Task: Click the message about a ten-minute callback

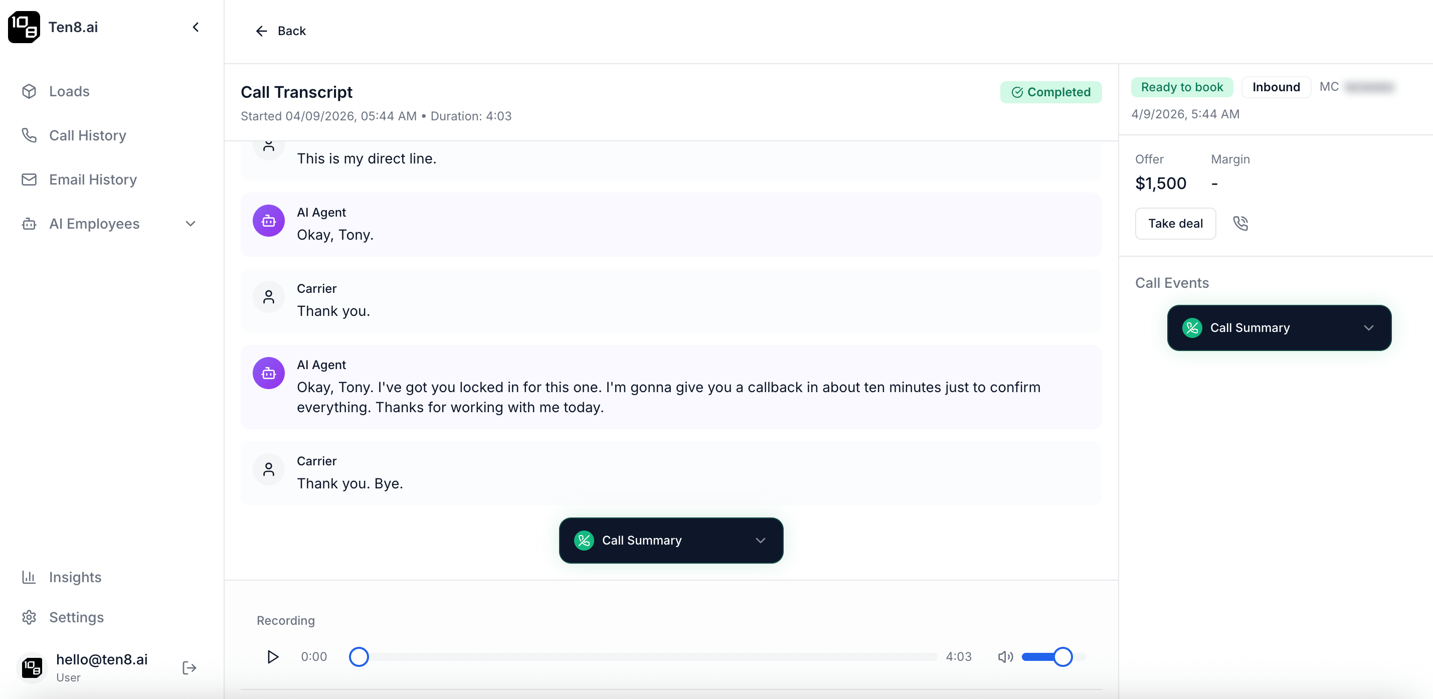Action: tap(669, 397)
